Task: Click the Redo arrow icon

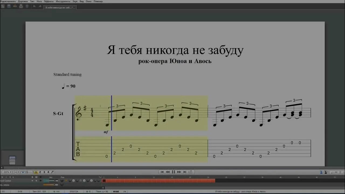Action: click(40, 6)
